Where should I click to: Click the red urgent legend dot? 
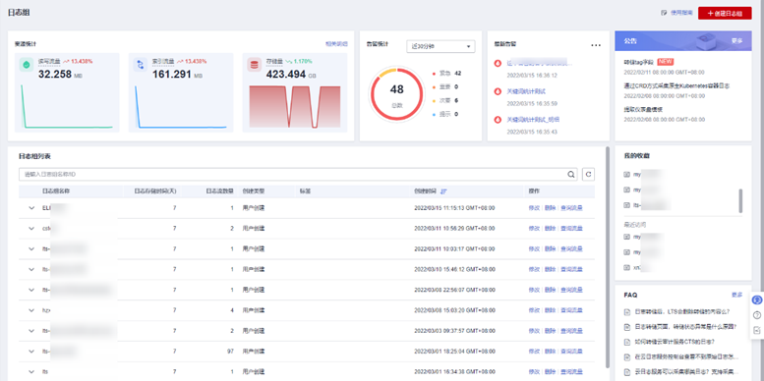435,74
